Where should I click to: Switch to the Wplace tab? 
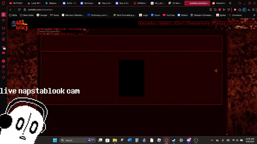tap(52, 3)
